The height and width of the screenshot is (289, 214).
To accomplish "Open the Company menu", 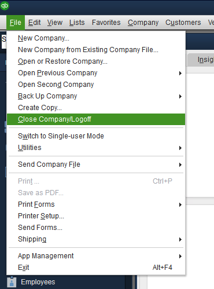I will click(x=143, y=23).
